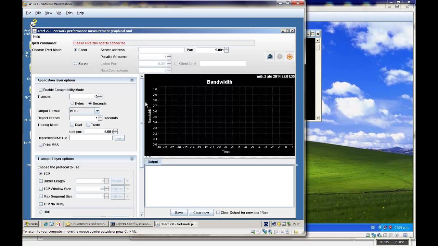
Task: Select the UDP protocol radio button
Action: click(x=41, y=212)
